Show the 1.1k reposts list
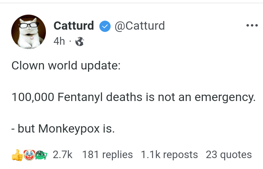This screenshot has height=169, width=263. tap(169, 154)
